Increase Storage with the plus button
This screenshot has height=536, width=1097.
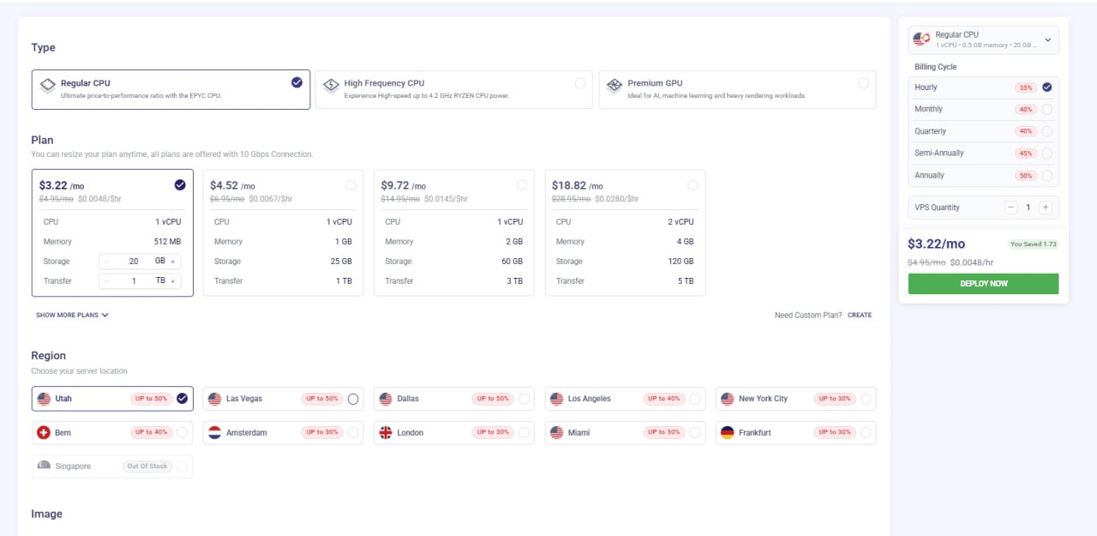coord(172,262)
